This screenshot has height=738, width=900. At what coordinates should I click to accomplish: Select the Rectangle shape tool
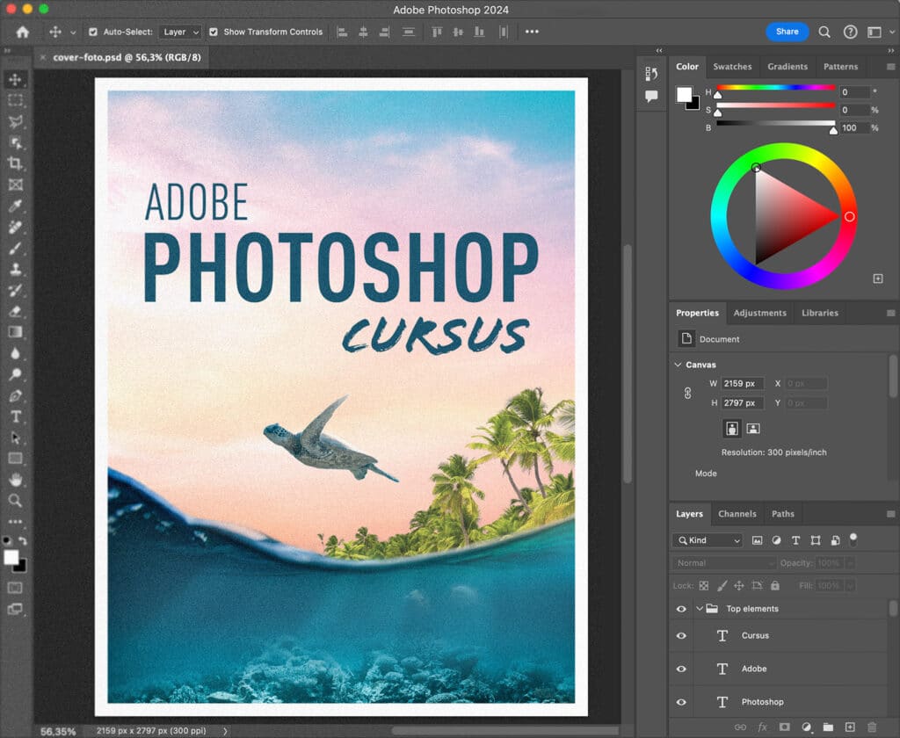(x=16, y=458)
